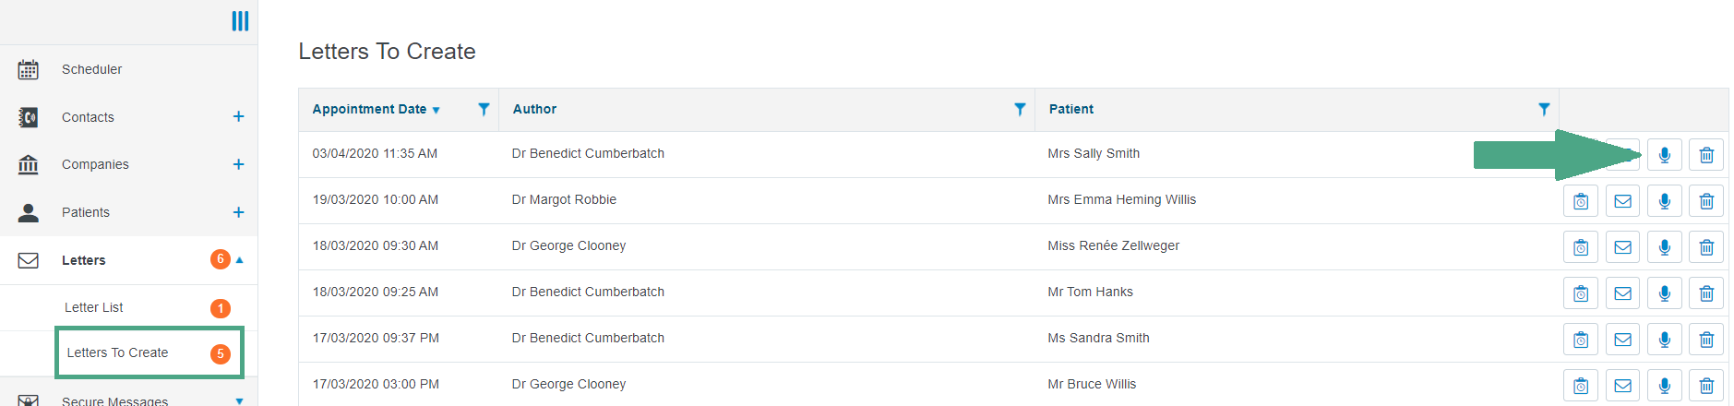The image size is (1734, 406).
Task: Open the Author column filter
Action: point(1020,109)
